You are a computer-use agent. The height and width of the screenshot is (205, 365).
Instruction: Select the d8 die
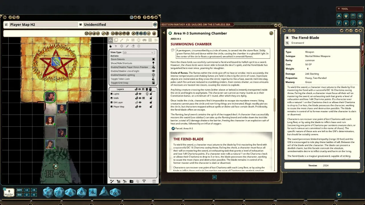pyautogui.click(x=81, y=192)
